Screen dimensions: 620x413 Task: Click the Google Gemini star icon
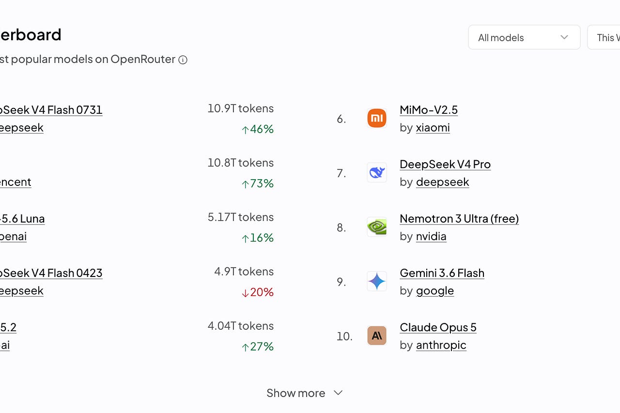click(377, 281)
